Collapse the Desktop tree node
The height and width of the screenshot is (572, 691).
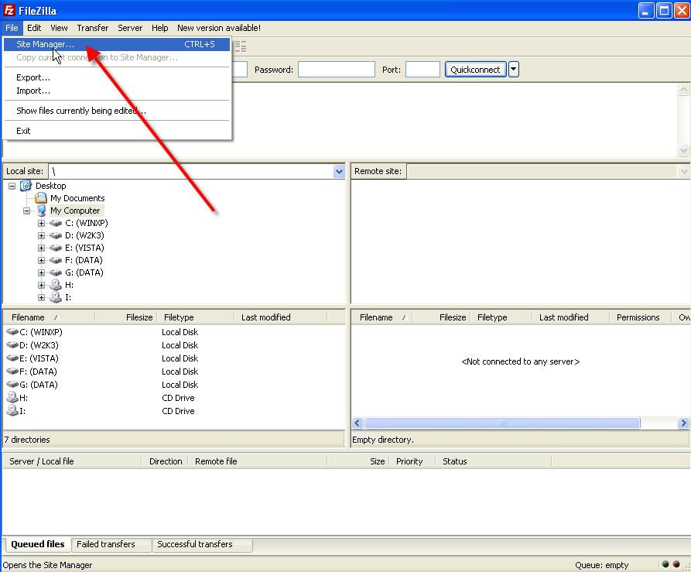coord(12,186)
